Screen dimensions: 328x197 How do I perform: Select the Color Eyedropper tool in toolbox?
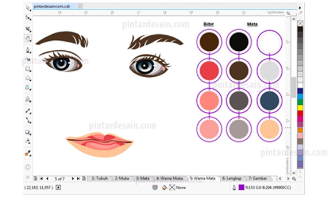point(28,153)
